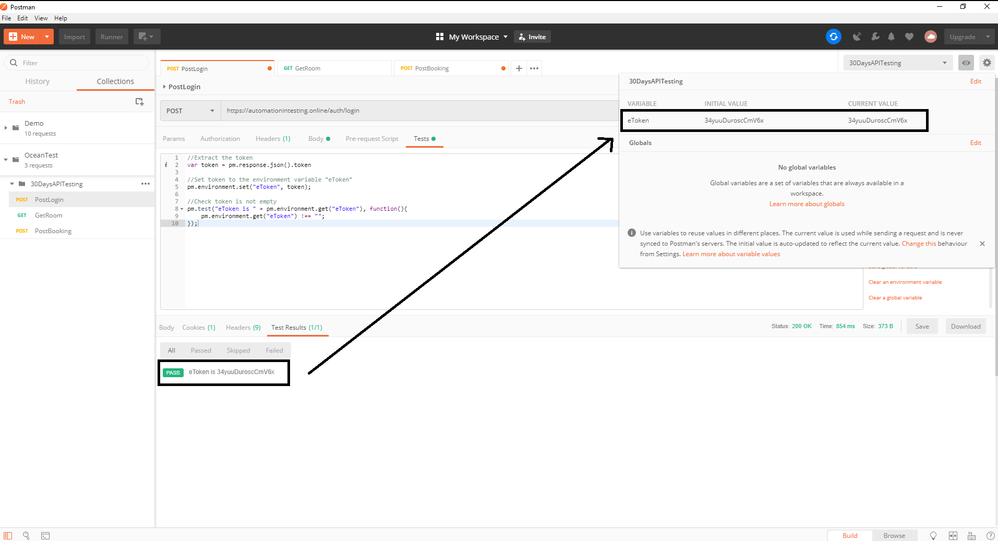Viewport: 998px width, 541px height.
Task: Close the variables info notice
Action: [982, 244]
